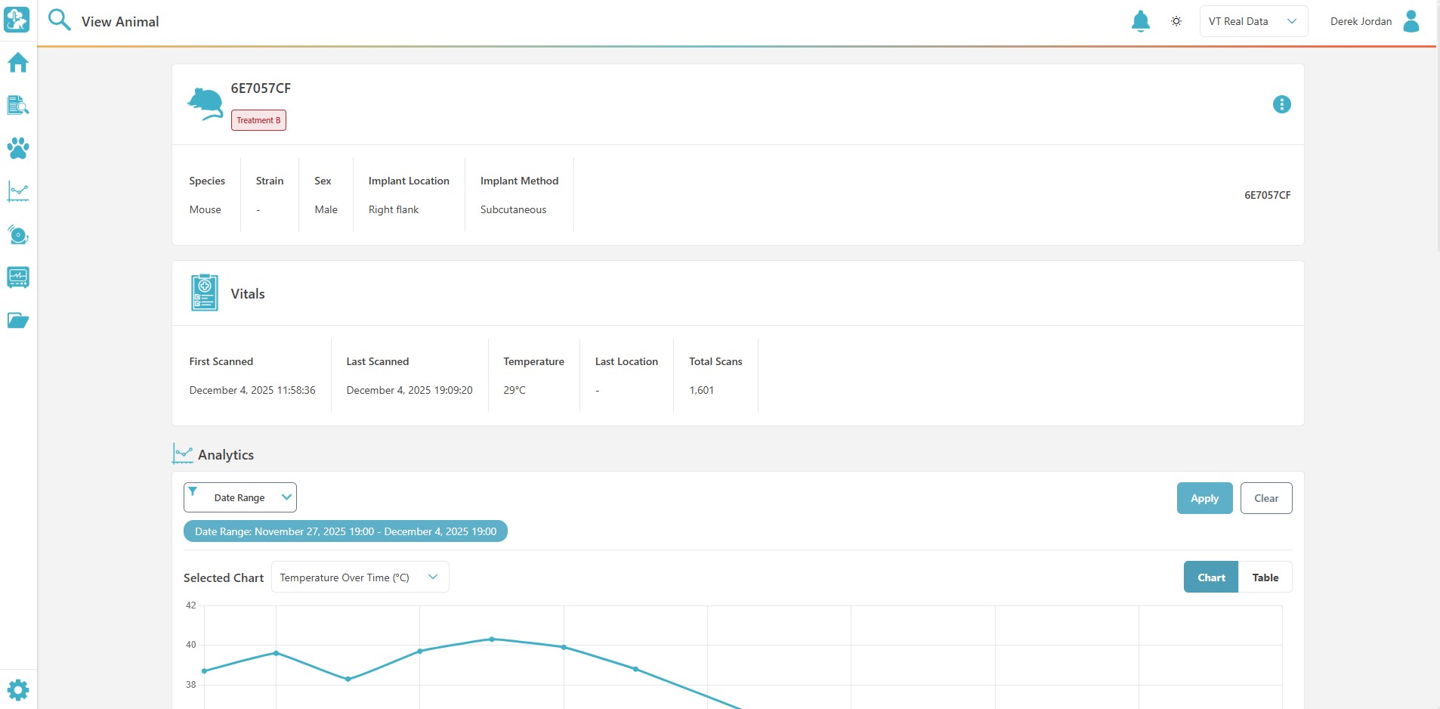Open the Date Range filter dropdown
The height and width of the screenshot is (709, 1440).
point(240,497)
